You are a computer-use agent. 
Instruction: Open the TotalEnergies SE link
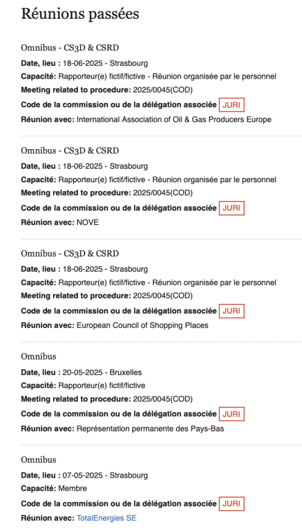107,518
